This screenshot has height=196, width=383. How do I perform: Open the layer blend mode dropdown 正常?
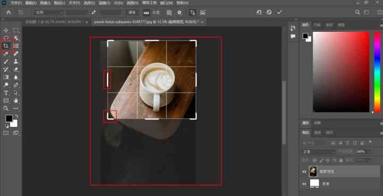[319, 151]
